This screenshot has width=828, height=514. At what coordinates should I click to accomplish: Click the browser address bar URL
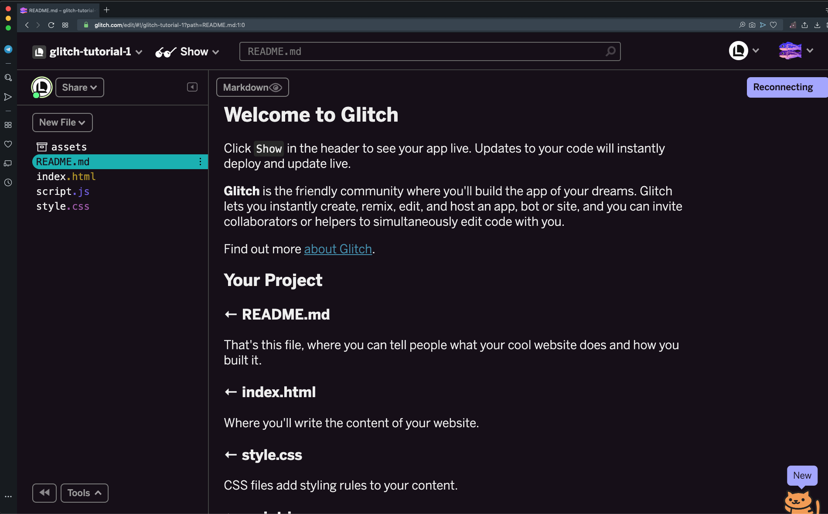click(170, 25)
